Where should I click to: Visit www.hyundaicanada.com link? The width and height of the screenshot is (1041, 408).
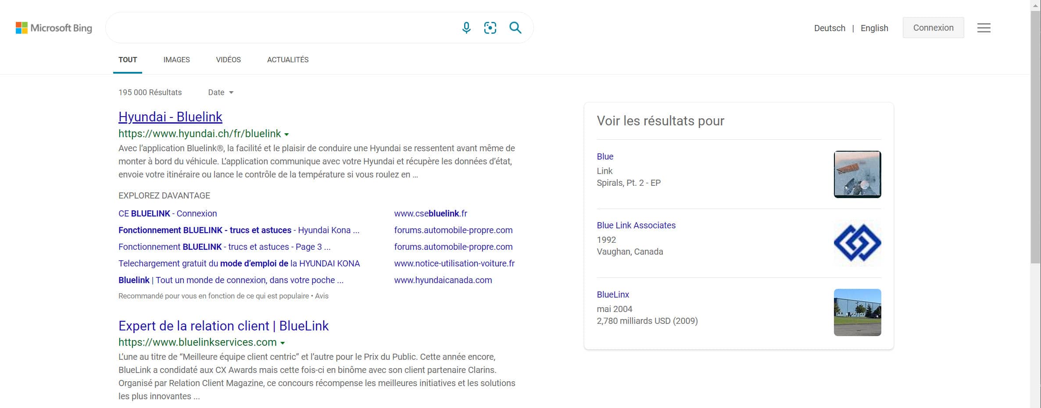[443, 280]
